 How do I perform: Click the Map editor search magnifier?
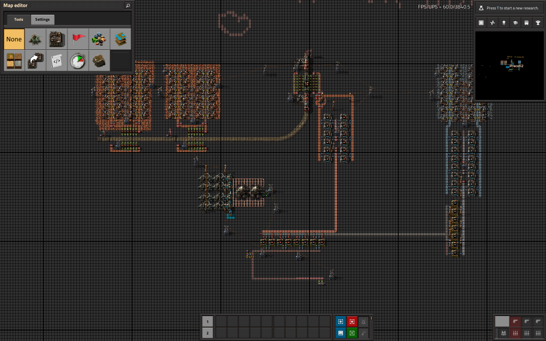point(128,5)
